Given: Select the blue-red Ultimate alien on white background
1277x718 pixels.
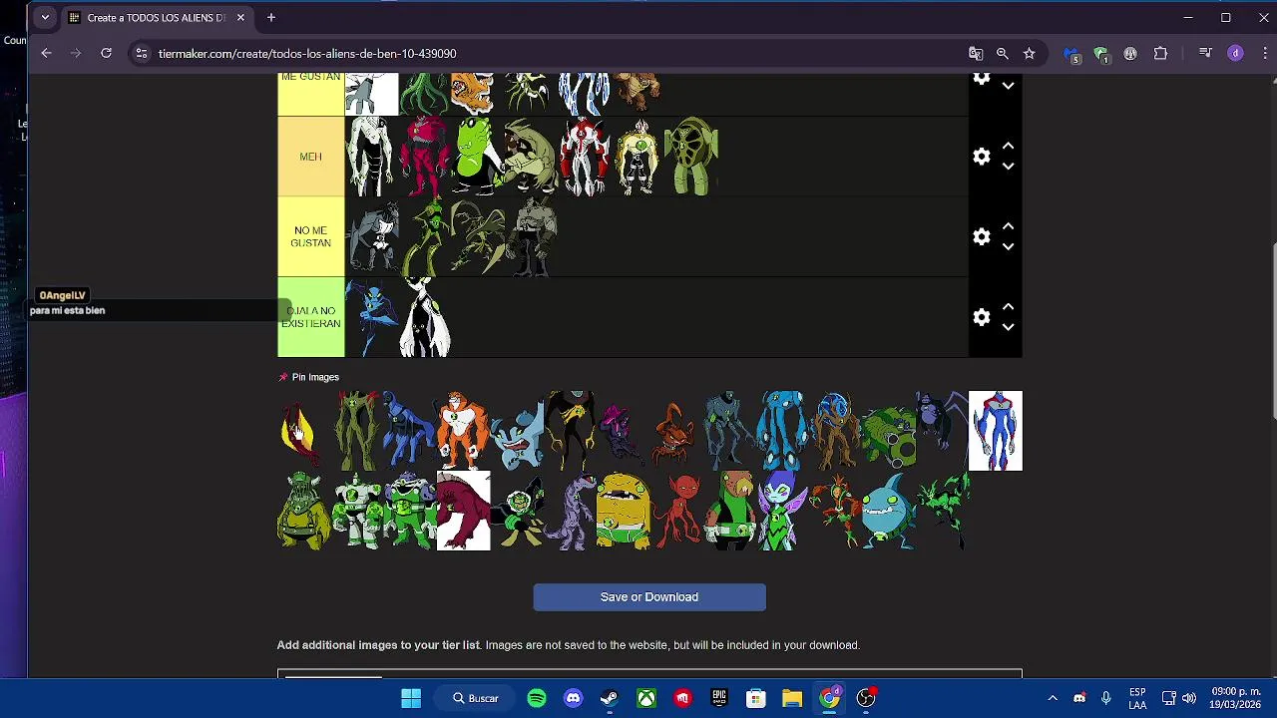Looking at the screenshot, I should coord(996,430).
